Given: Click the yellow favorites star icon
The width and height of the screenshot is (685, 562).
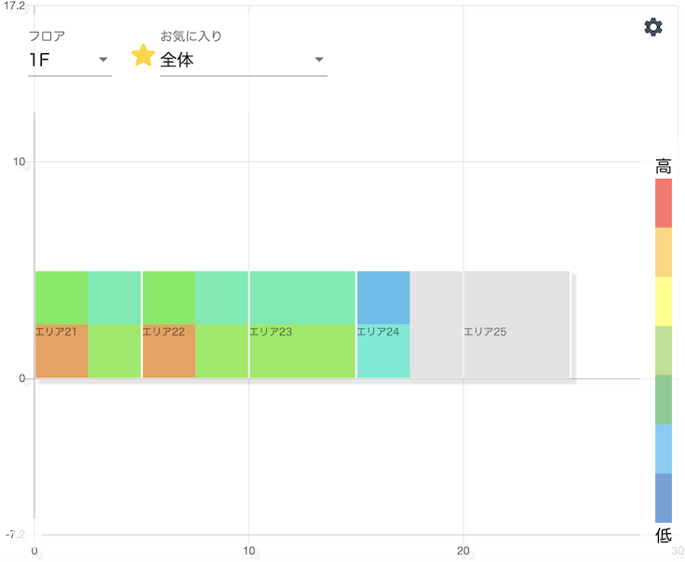Looking at the screenshot, I should [142, 56].
